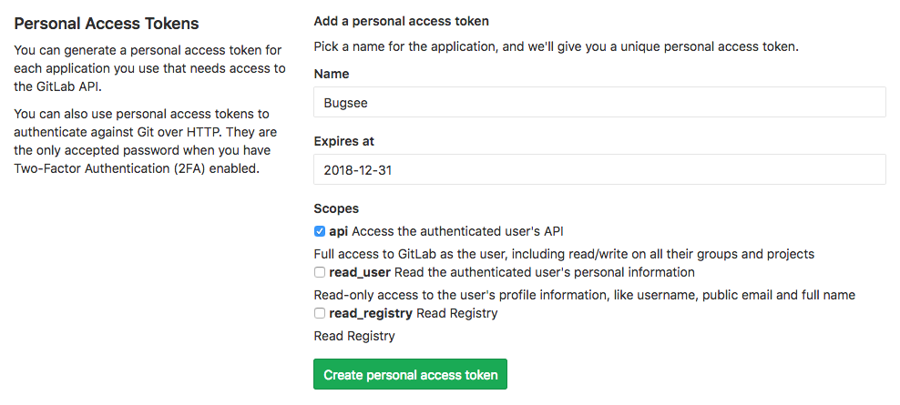
Task: Click the Expires at date field
Action: (x=599, y=169)
